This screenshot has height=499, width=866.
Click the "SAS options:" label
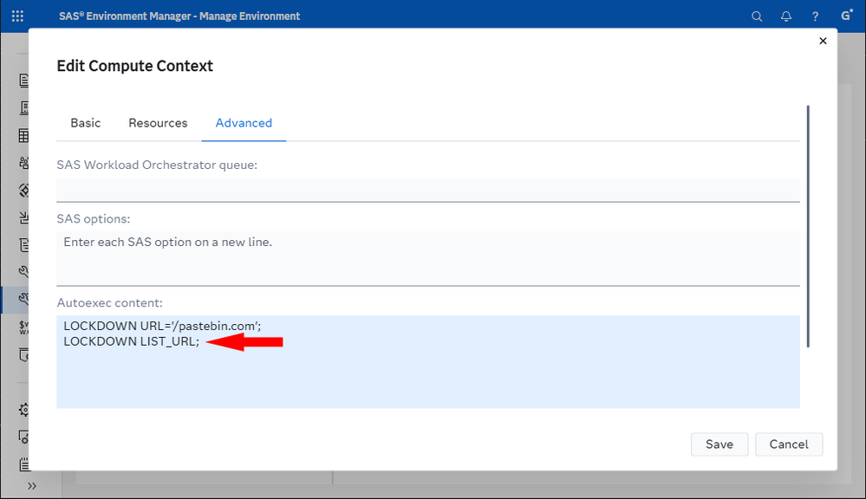point(94,218)
